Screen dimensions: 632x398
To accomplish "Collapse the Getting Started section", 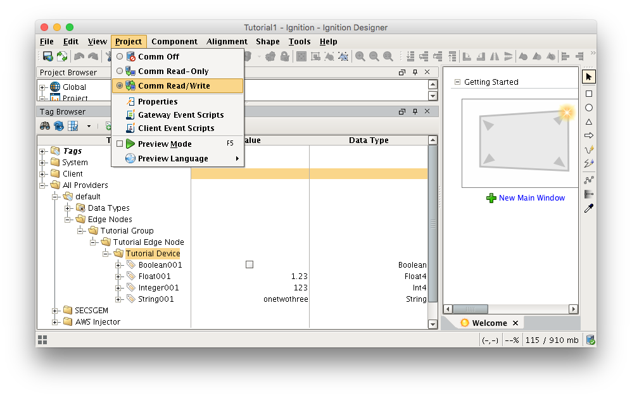I will 457,82.
